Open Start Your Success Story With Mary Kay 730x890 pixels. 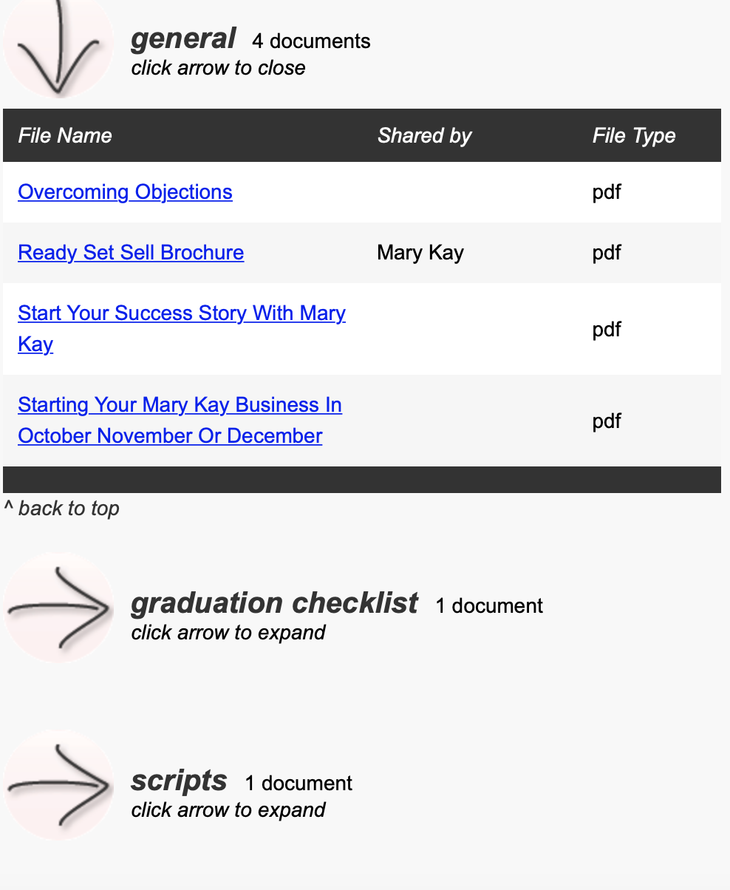tap(181, 313)
